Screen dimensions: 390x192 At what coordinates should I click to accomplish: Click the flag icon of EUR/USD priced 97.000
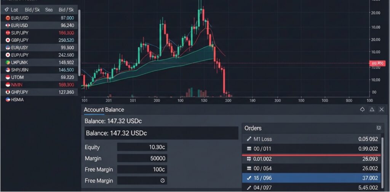tap(8, 18)
